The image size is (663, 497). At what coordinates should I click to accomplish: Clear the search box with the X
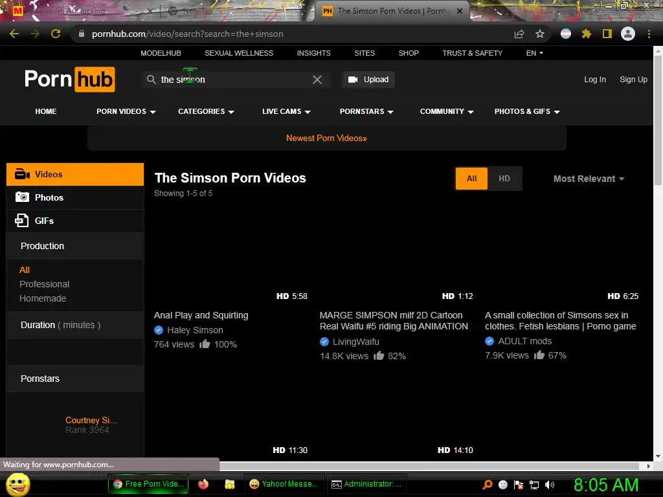click(x=317, y=80)
